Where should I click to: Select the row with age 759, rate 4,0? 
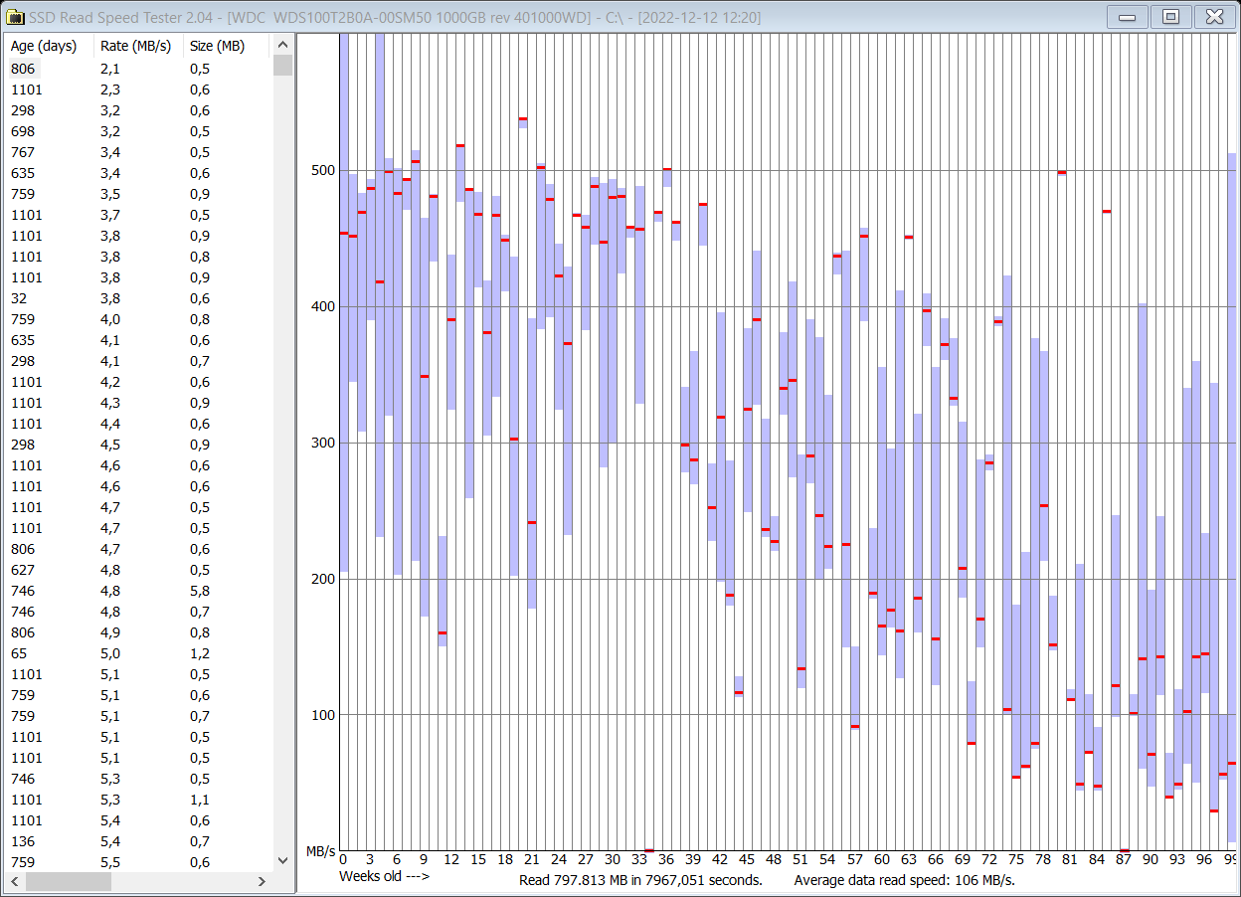tap(139, 319)
